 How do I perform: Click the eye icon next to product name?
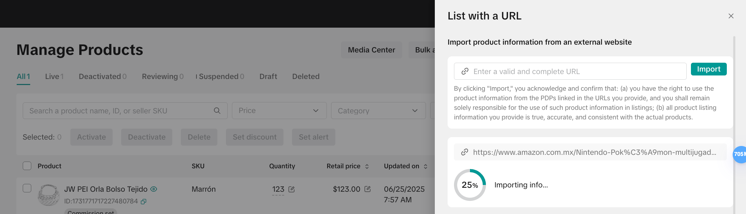click(154, 189)
